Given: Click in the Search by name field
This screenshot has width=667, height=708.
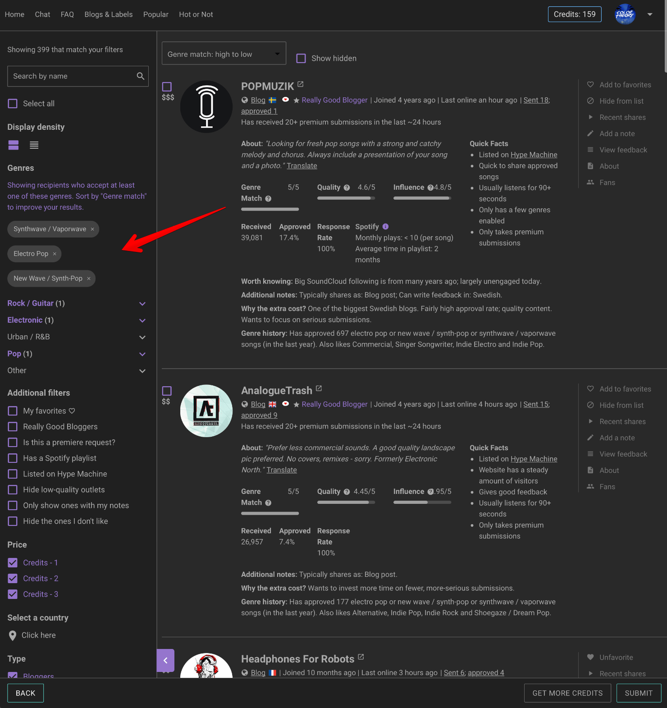Looking at the screenshot, I should 72,76.
